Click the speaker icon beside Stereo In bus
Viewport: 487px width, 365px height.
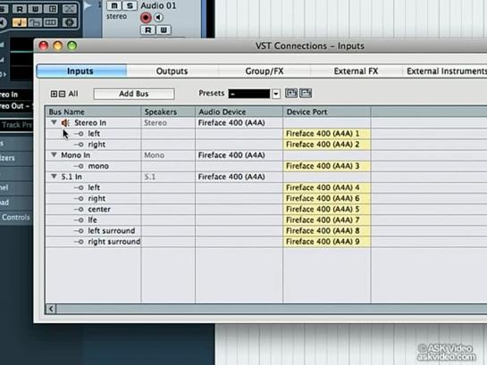pyautogui.click(x=65, y=123)
